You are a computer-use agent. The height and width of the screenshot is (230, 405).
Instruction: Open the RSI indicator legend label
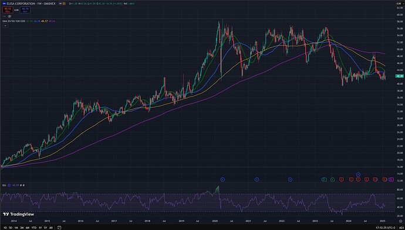pyautogui.click(x=4, y=185)
